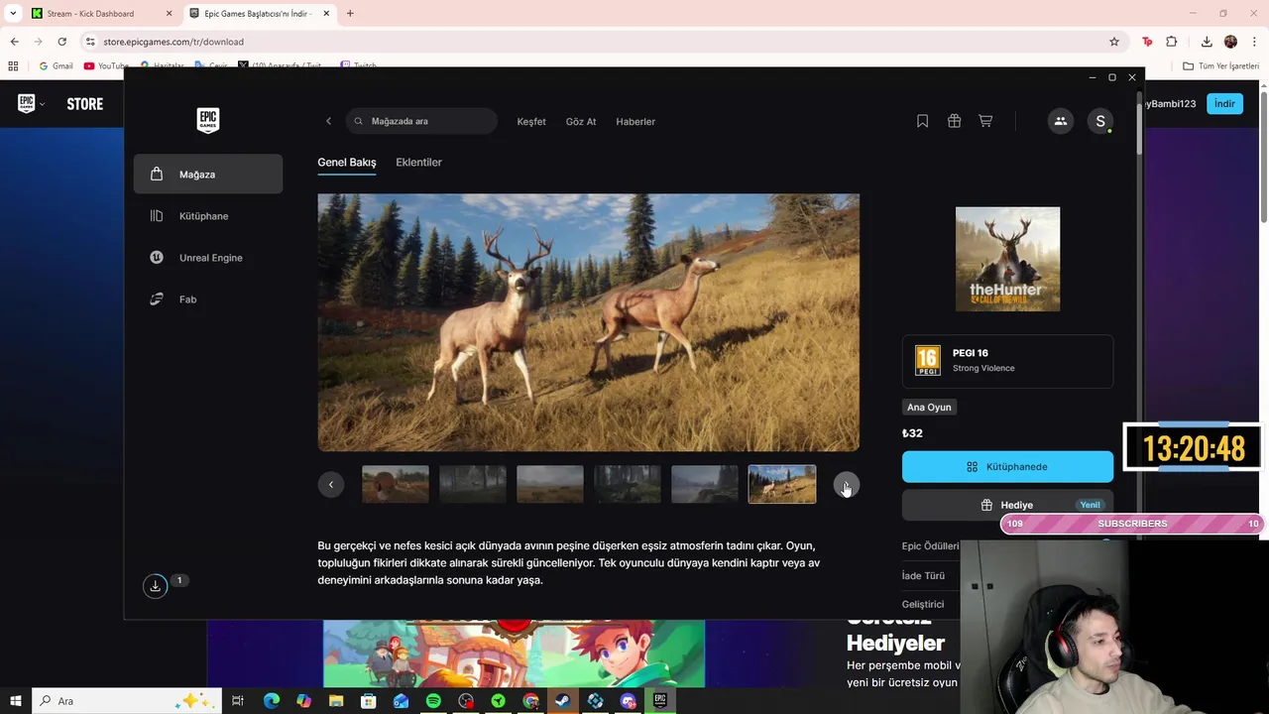Show previous screenshots with left arrow

(x=331, y=485)
